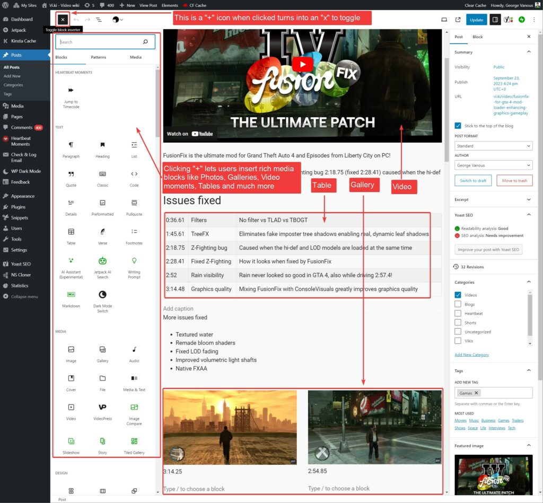Add a Cover block
Screen dimensions: 543x503
(71, 383)
